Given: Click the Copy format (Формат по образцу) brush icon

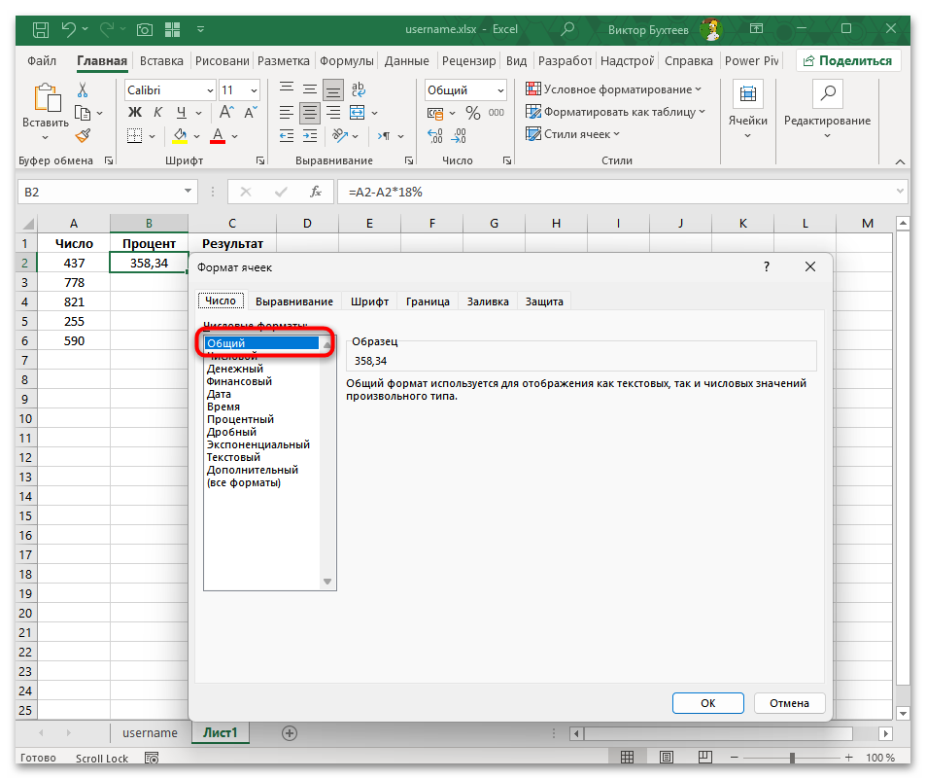Looking at the screenshot, I should point(83,136).
